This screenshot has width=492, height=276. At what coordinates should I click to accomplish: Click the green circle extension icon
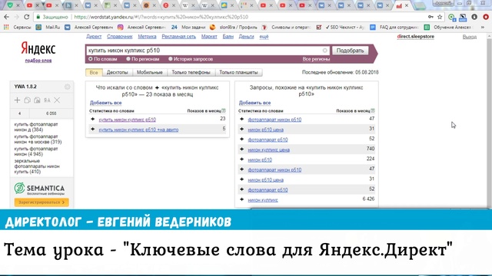(452, 17)
